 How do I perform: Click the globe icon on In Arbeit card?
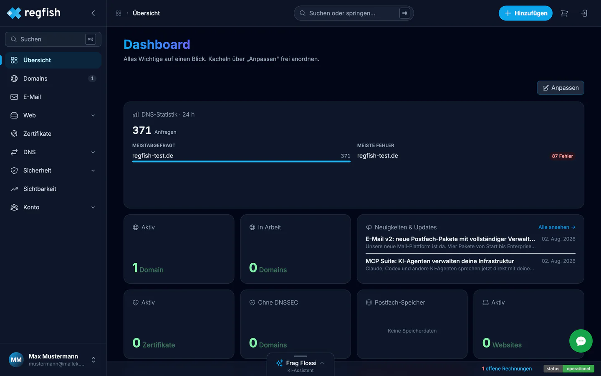point(252,227)
